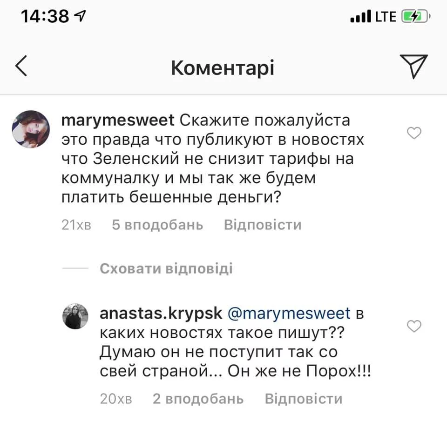Tap the marymesweet username in the first comment
The width and height of the screenshot is (447, 428).
[x=118, y=120]
